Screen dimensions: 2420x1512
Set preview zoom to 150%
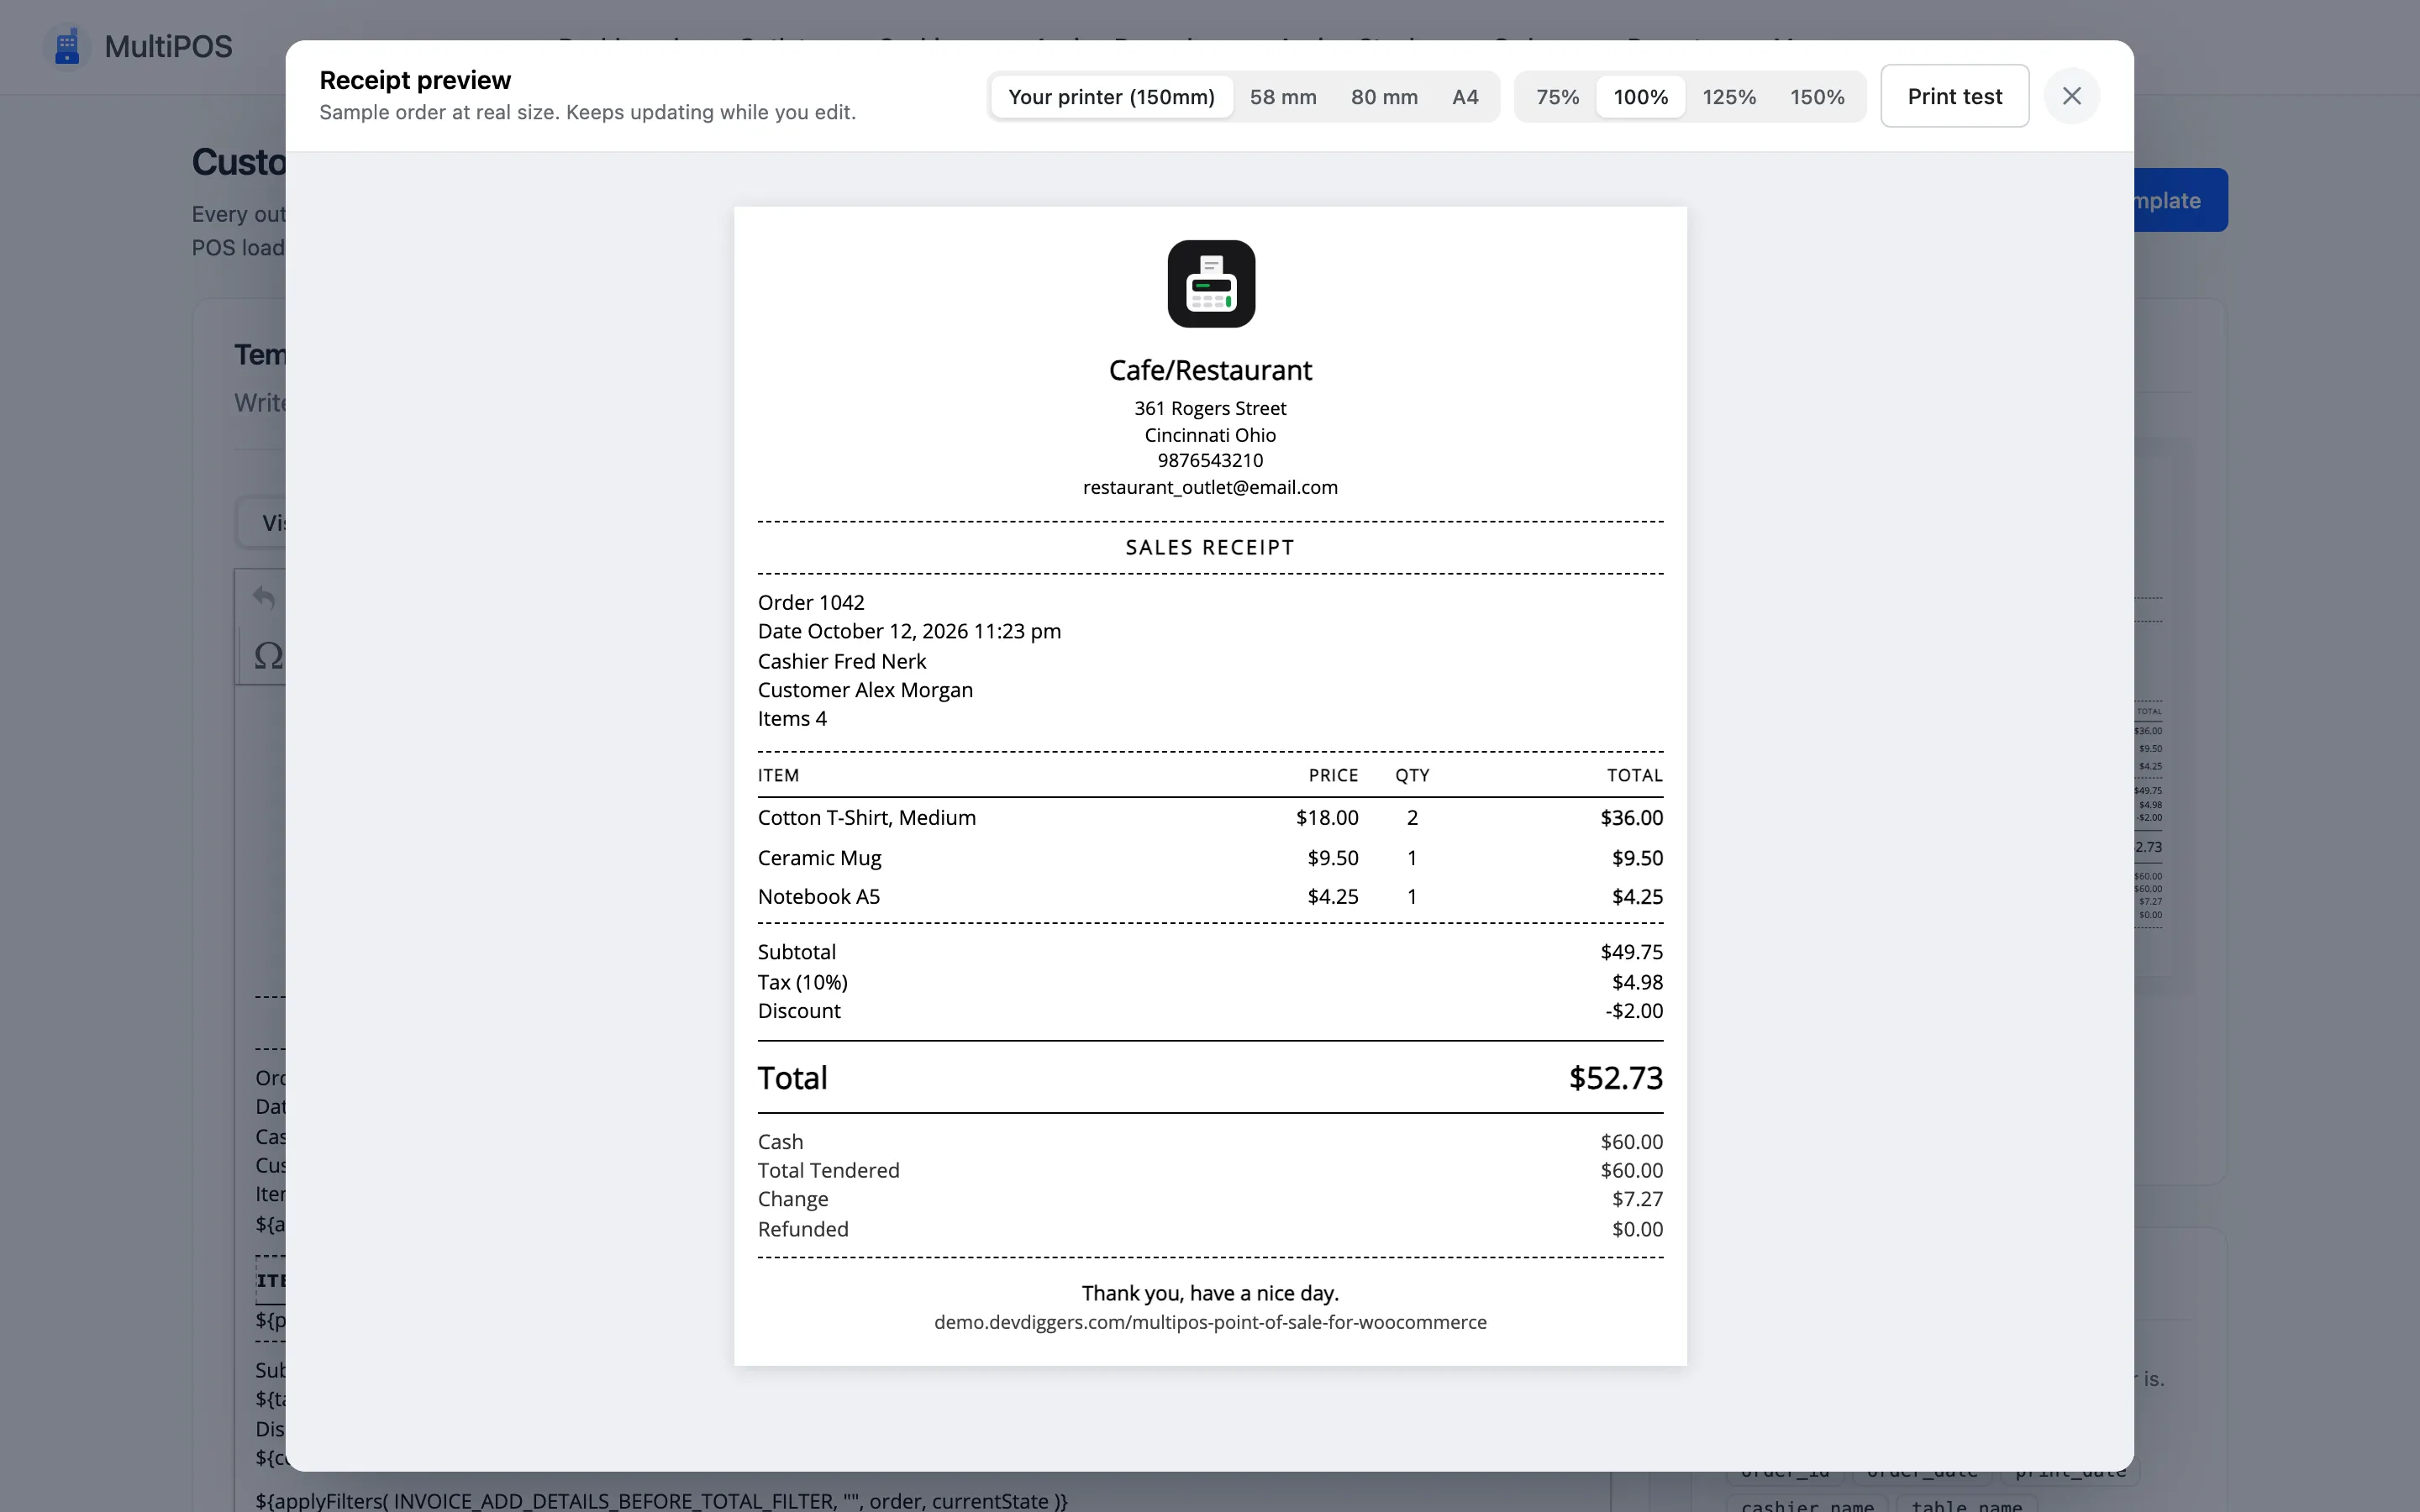[1817, 97]
